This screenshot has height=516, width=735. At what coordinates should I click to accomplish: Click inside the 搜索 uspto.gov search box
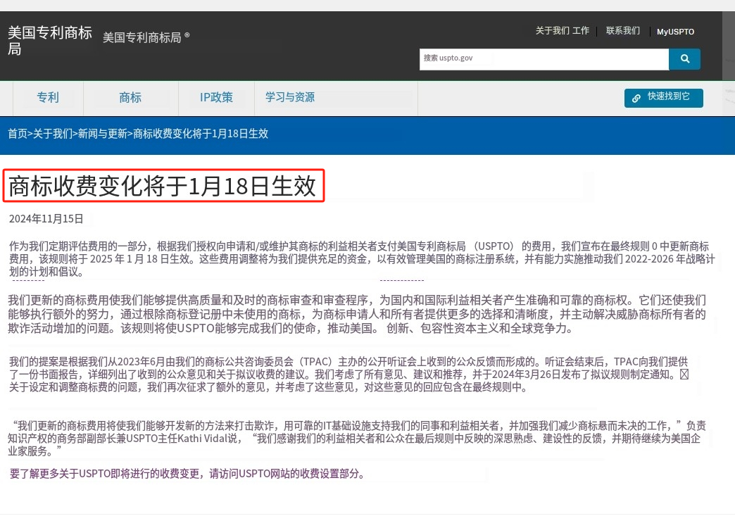click(x=544, y=59)
